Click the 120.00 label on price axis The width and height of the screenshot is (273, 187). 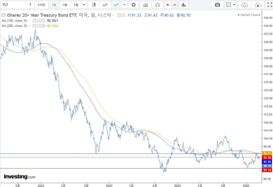pos(268,98)
